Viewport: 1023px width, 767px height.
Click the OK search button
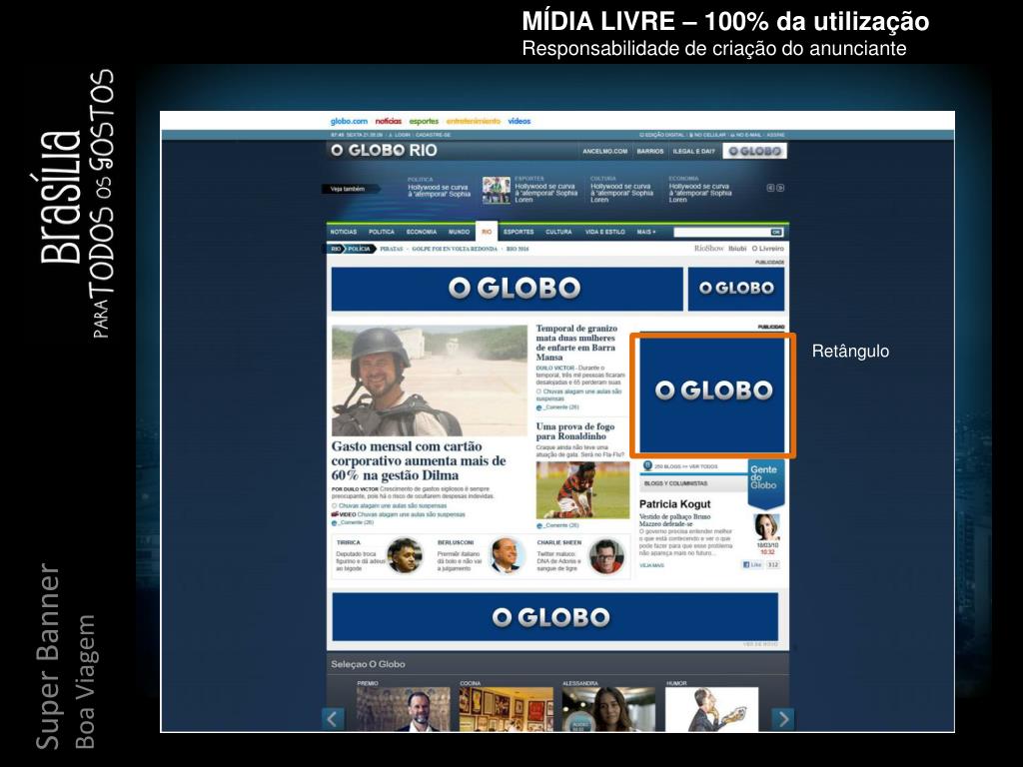pyautogui.click(x=776, y=232)
